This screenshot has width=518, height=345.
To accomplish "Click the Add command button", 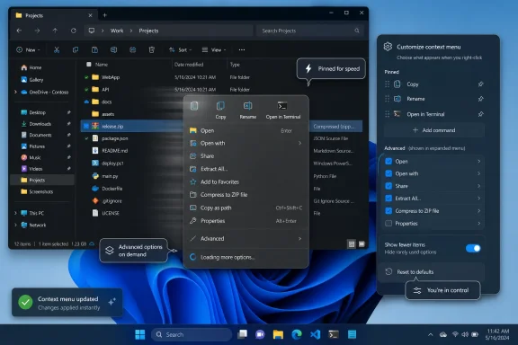I will click(x=434, y=130).
